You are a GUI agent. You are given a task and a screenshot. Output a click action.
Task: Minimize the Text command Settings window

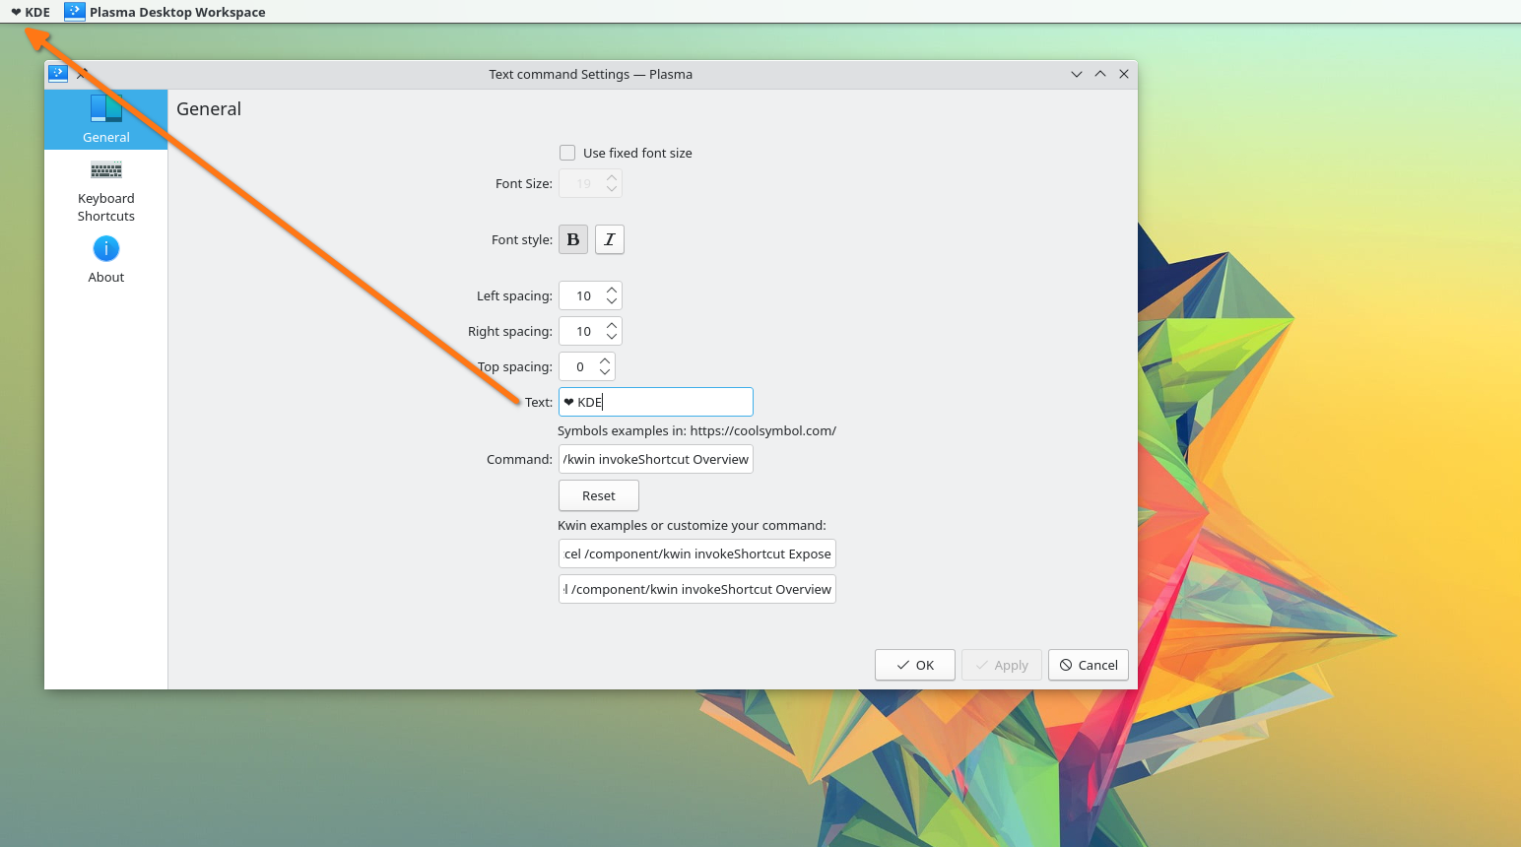click(x=1077, y=74)
